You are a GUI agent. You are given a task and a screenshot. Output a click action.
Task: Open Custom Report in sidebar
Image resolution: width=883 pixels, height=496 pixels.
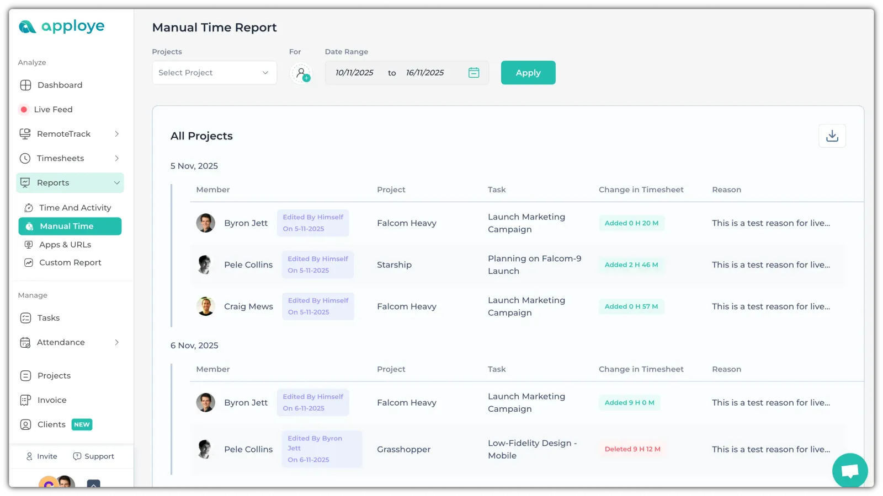click(70, 263)
